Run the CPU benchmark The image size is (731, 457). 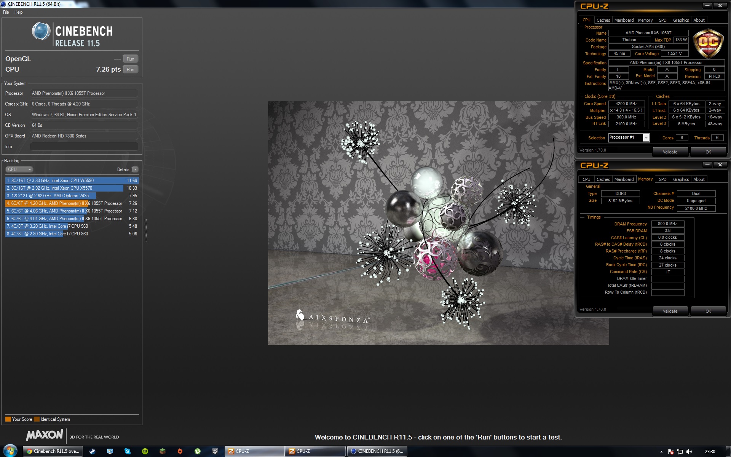[x=131, y=70]
